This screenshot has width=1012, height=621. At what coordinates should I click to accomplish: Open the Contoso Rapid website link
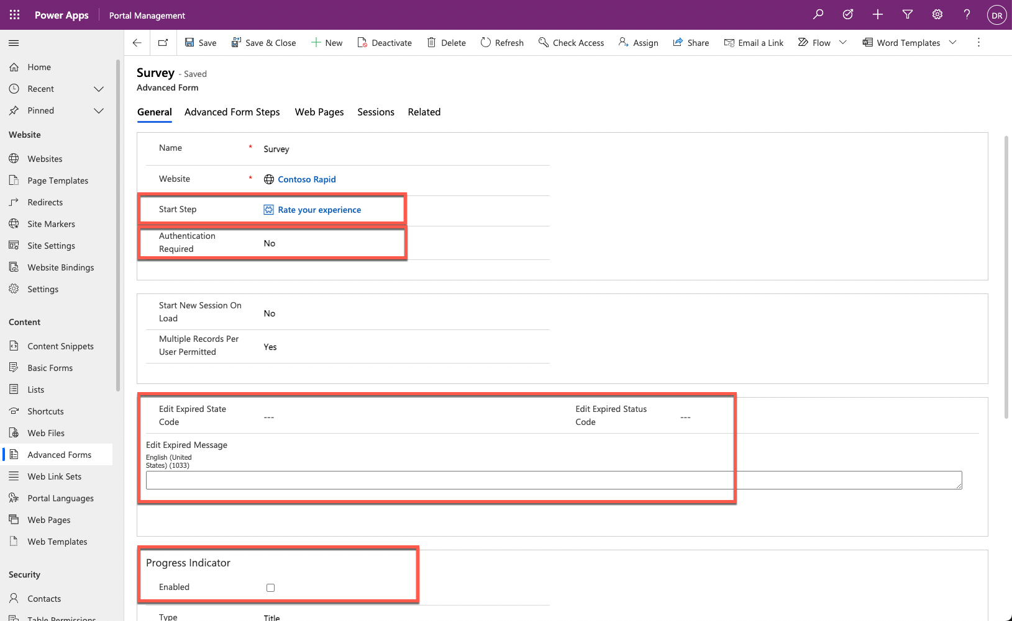pos(306,179)
